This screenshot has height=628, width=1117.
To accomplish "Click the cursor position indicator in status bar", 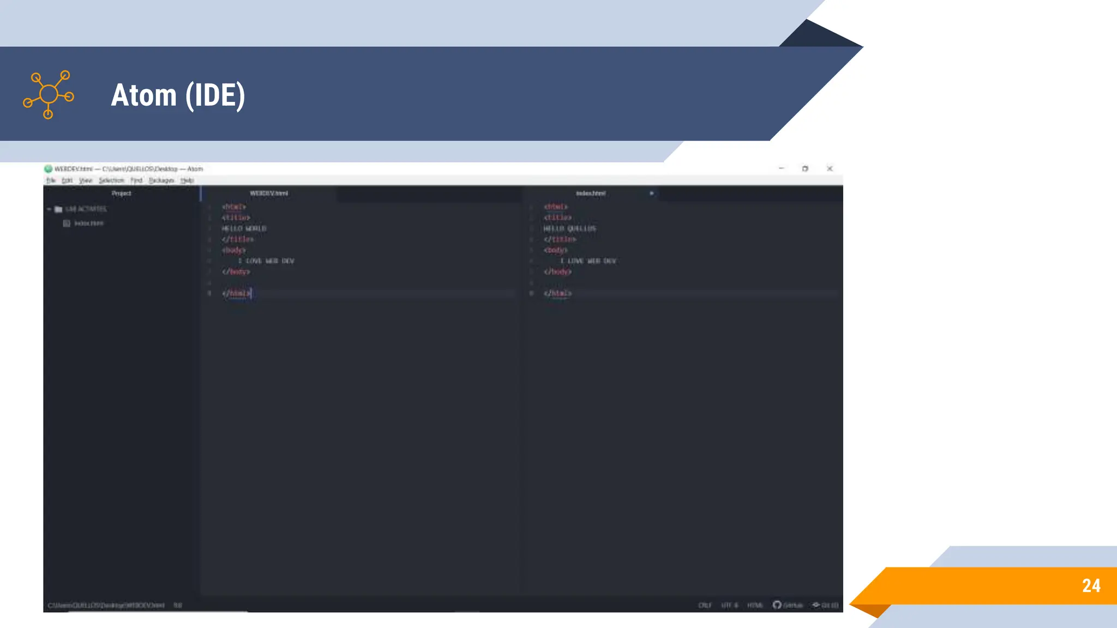I will [178, 605].
